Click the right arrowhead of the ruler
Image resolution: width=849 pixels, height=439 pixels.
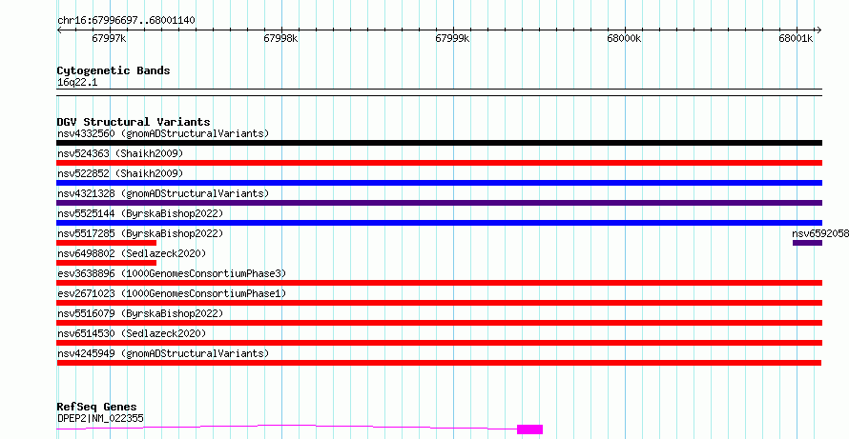pyautogui.click(x=818, y=30)
